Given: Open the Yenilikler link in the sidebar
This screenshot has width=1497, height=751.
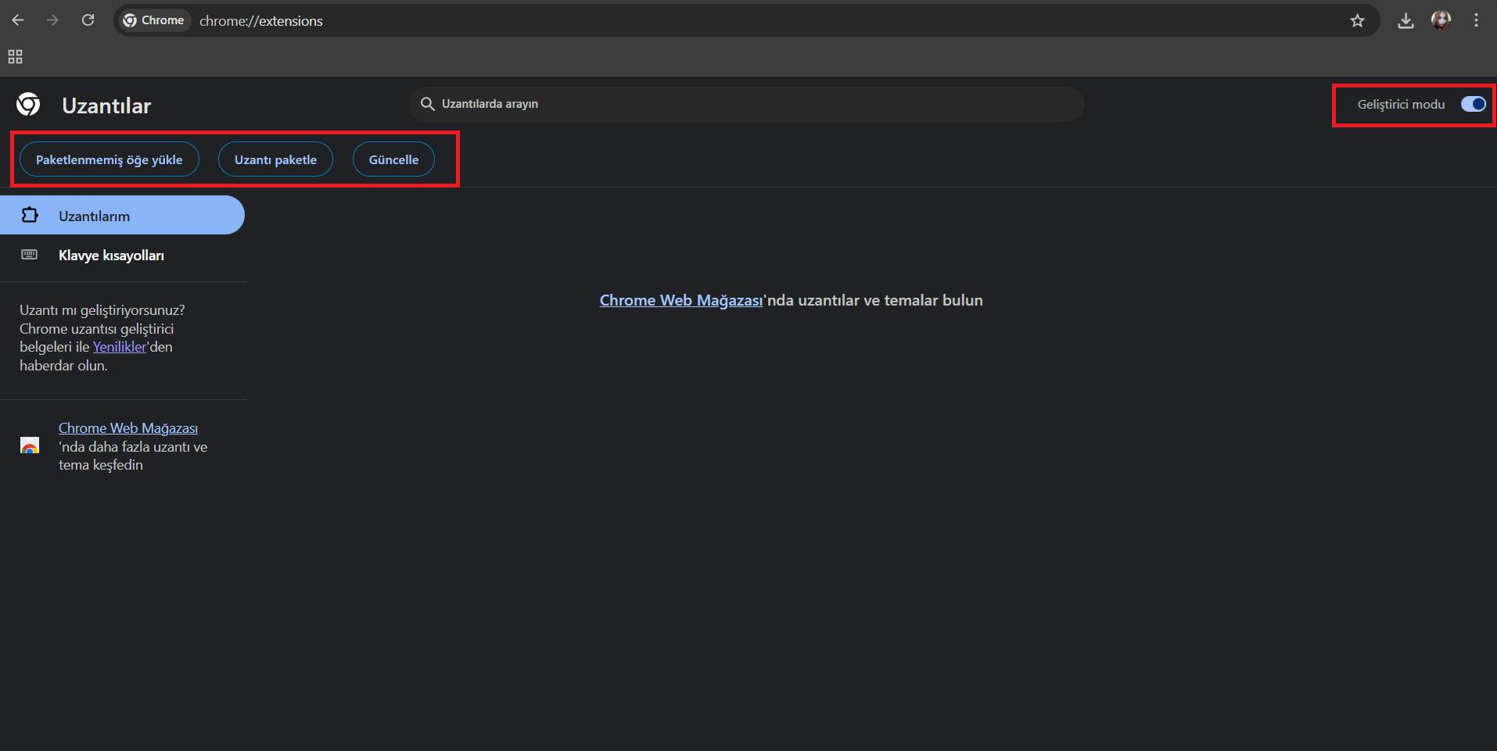Looking at the screenshot, I should pos(120,347).
